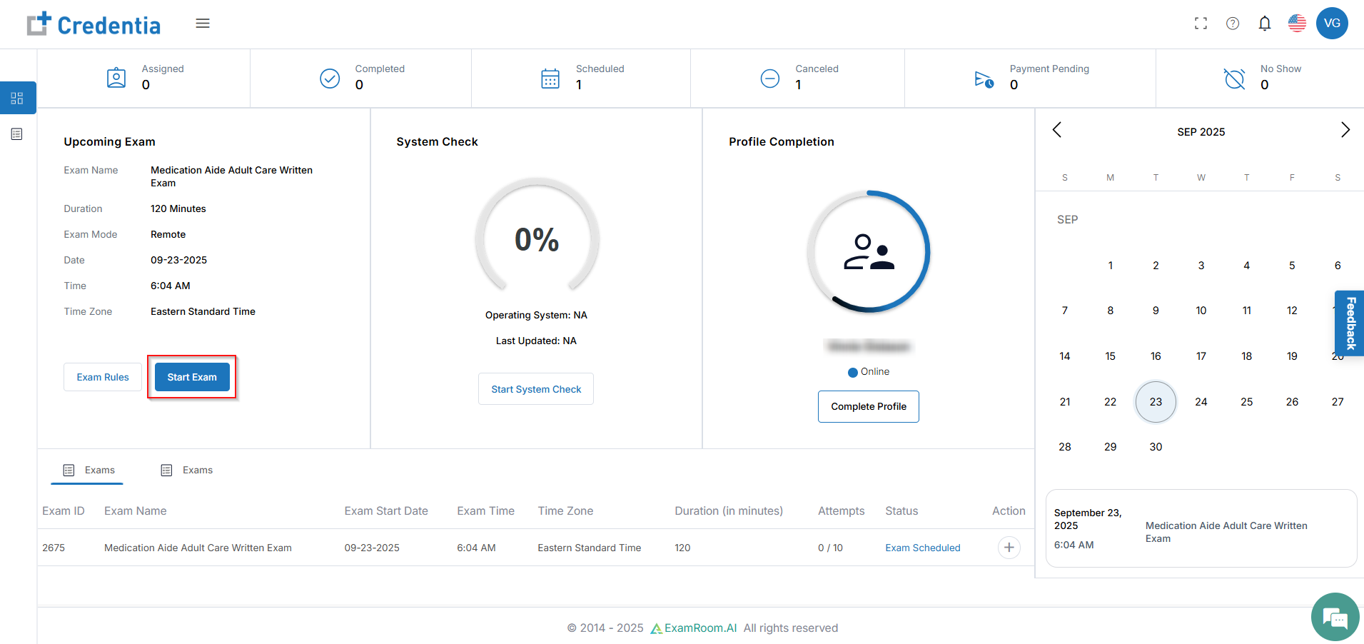This screenshot has height=644, width=1364.
Task: Switch to the second Exams tab
Action: pos(187,470)
